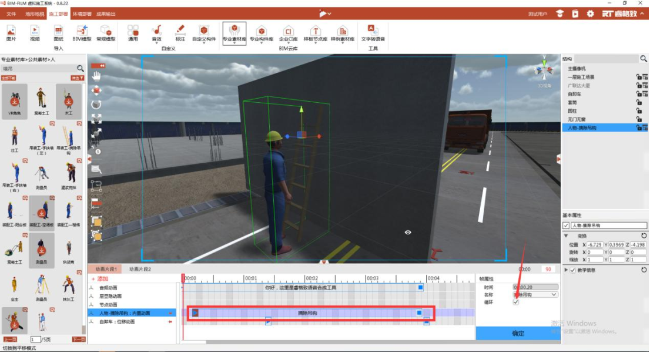Screen dimensions: 650x353
Task: Open the 自定义构件 dropdown
Action: pyautogui.click(x=204, y=33)
